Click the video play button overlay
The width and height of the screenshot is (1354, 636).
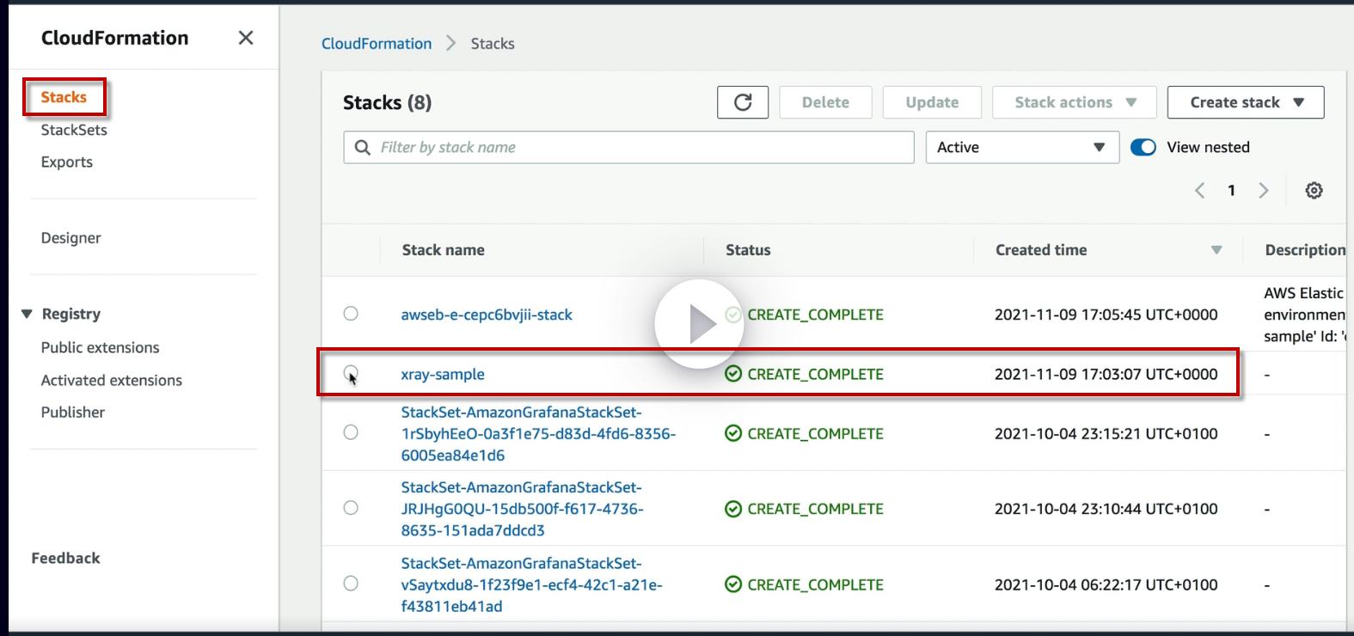point(699,324)
